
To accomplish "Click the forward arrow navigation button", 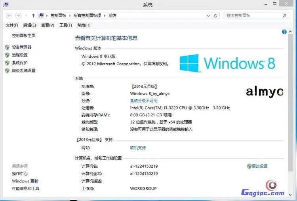I will (18, 15).
